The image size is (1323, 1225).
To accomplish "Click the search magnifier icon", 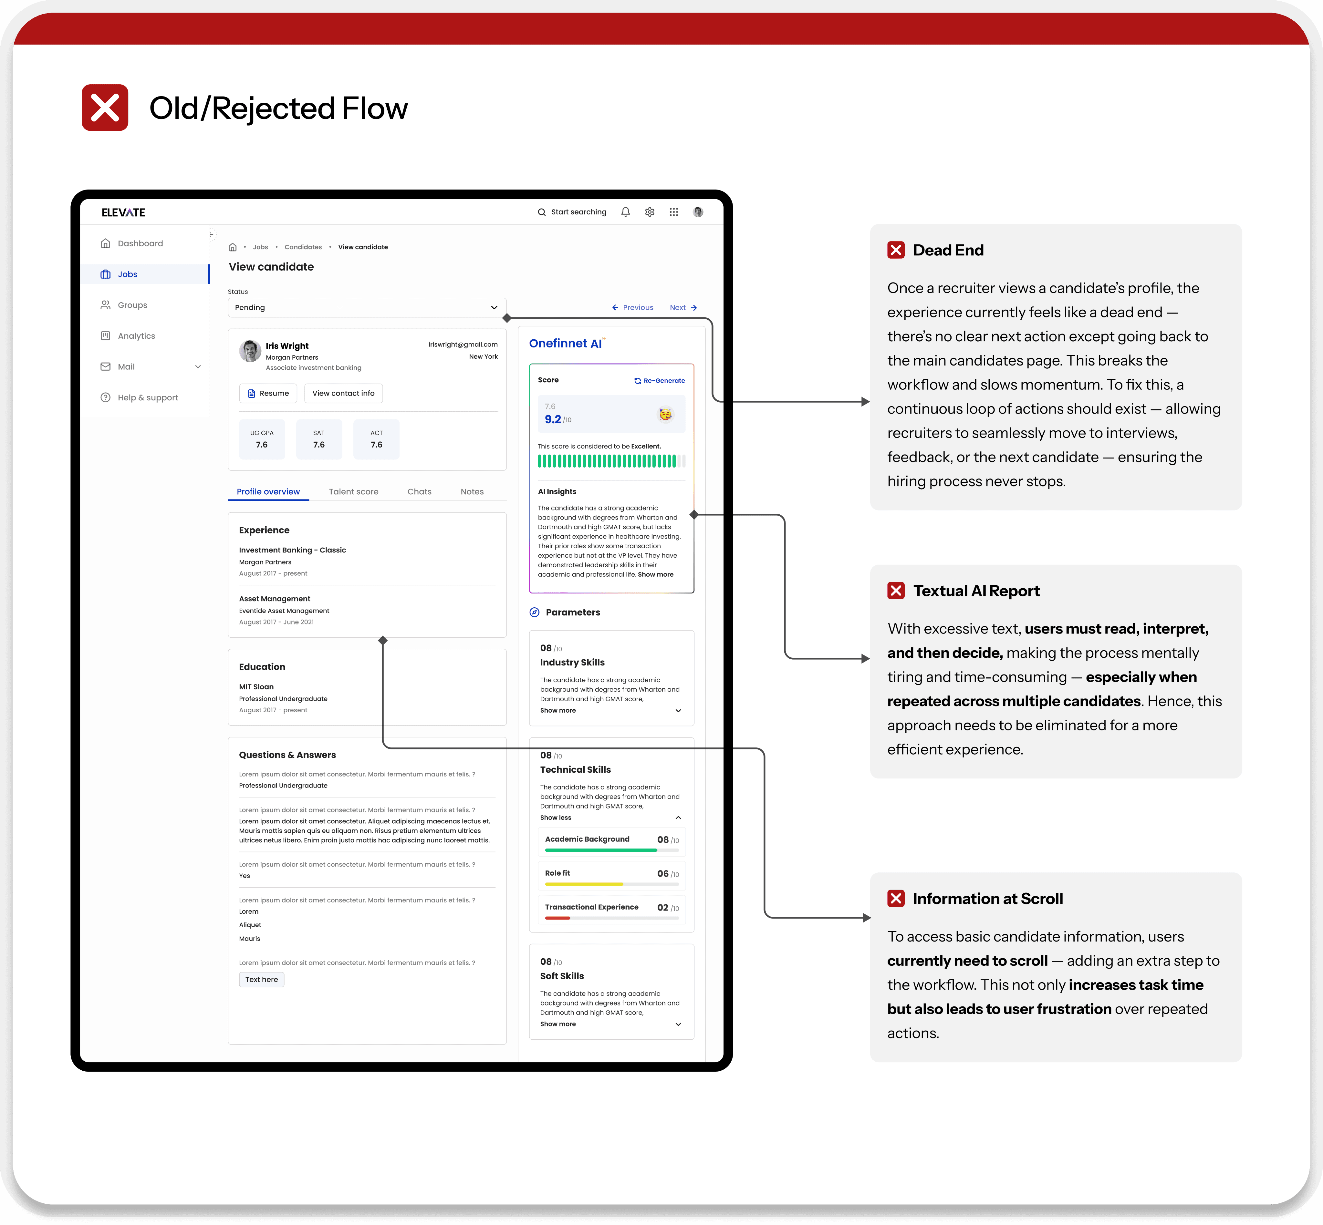I will (x=542, y=212).
